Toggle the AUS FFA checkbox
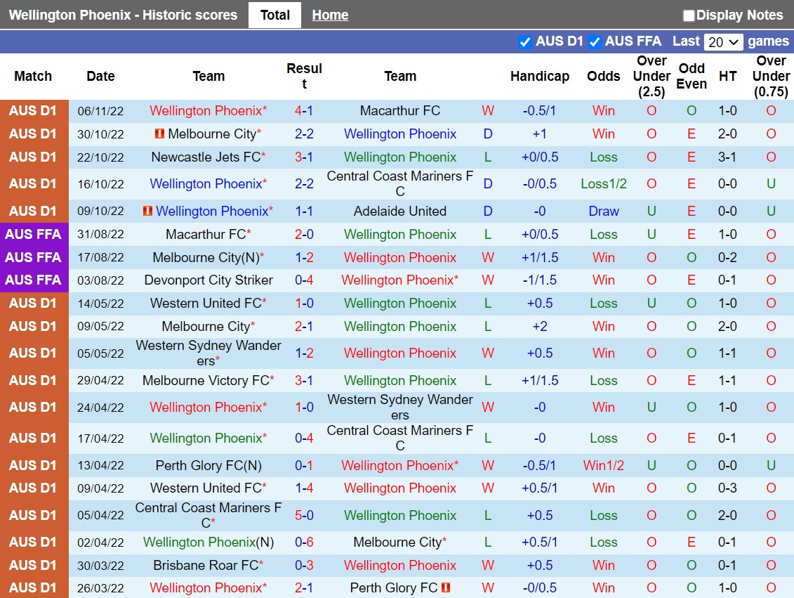The width and height of the screenshot is (794, 598). click(595, 42)
